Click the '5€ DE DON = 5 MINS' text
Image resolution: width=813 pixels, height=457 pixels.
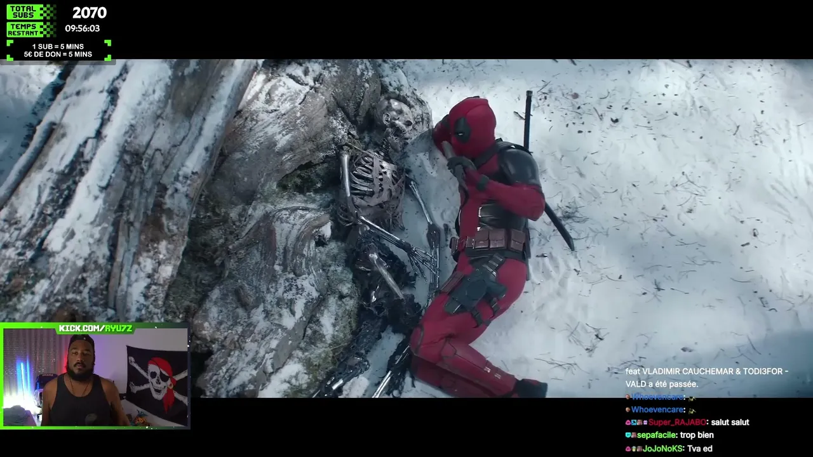tap(58, 55)
